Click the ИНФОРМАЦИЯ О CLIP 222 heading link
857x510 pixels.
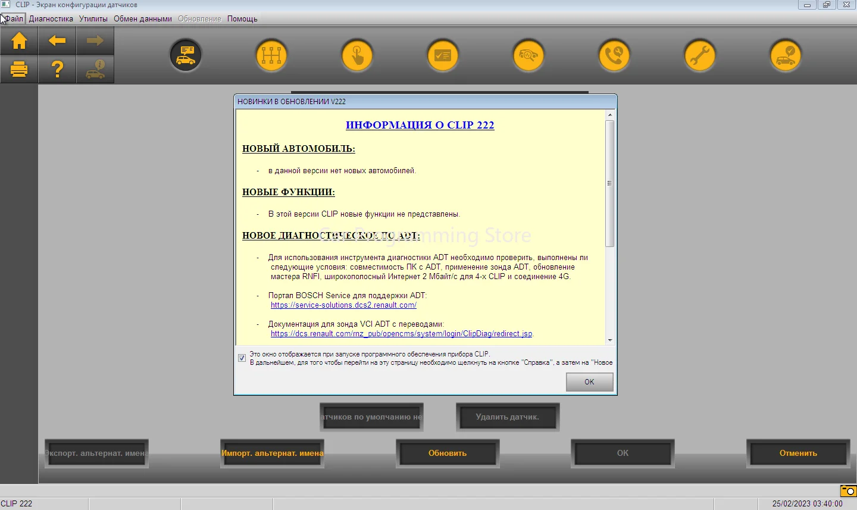420,125
